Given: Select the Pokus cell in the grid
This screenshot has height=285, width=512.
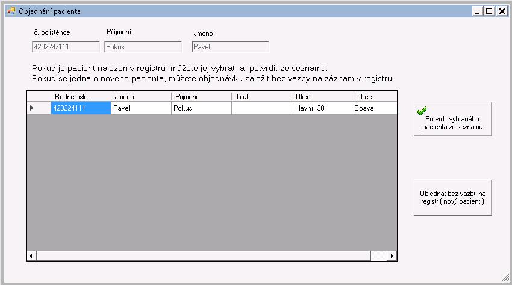Looking at the screenshot, I should [201, 108].
